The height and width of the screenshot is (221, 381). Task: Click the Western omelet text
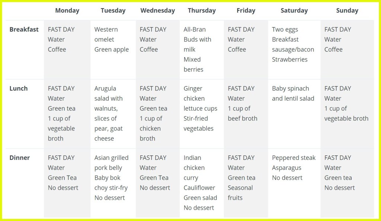106,34
